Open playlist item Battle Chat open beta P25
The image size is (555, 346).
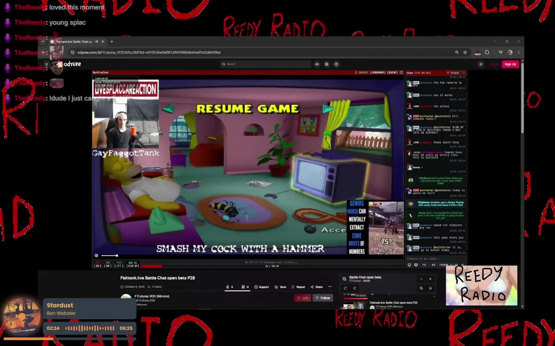click(393, 303)
